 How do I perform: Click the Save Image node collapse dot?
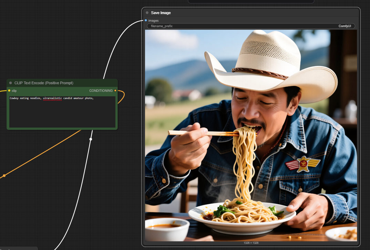tap(147, 13)
